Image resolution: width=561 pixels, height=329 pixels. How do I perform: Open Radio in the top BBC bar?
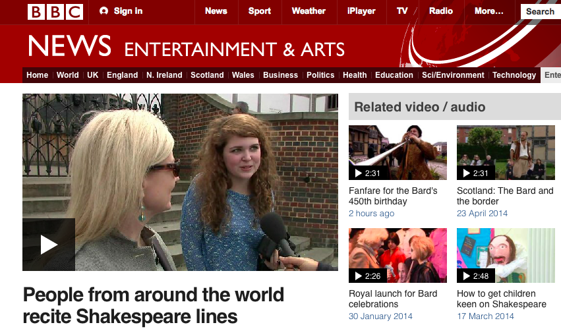click(x=441, y=11)
